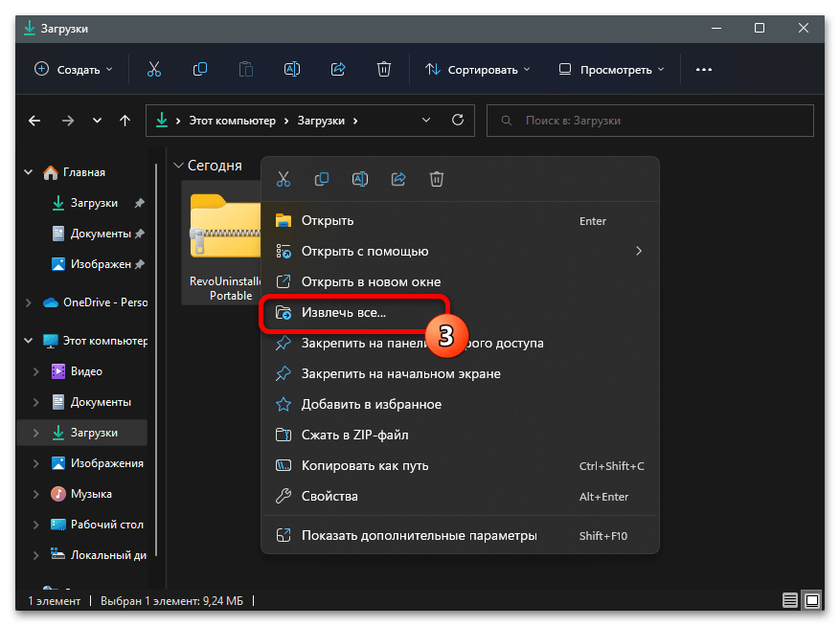Image resolution: width=840 pixels, height=626 pixels.
Task: Click the pin icon next to Загрузки
Action: pos(140,203)
